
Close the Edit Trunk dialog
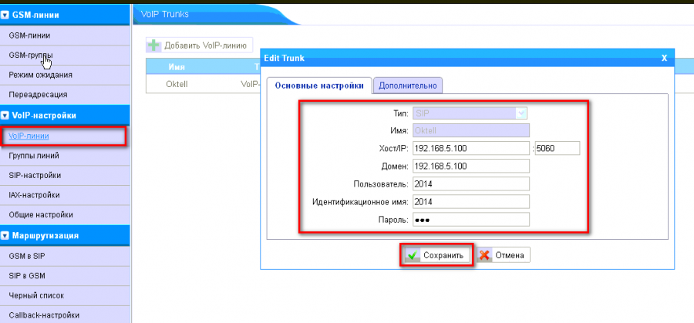(x=664, y=57)
